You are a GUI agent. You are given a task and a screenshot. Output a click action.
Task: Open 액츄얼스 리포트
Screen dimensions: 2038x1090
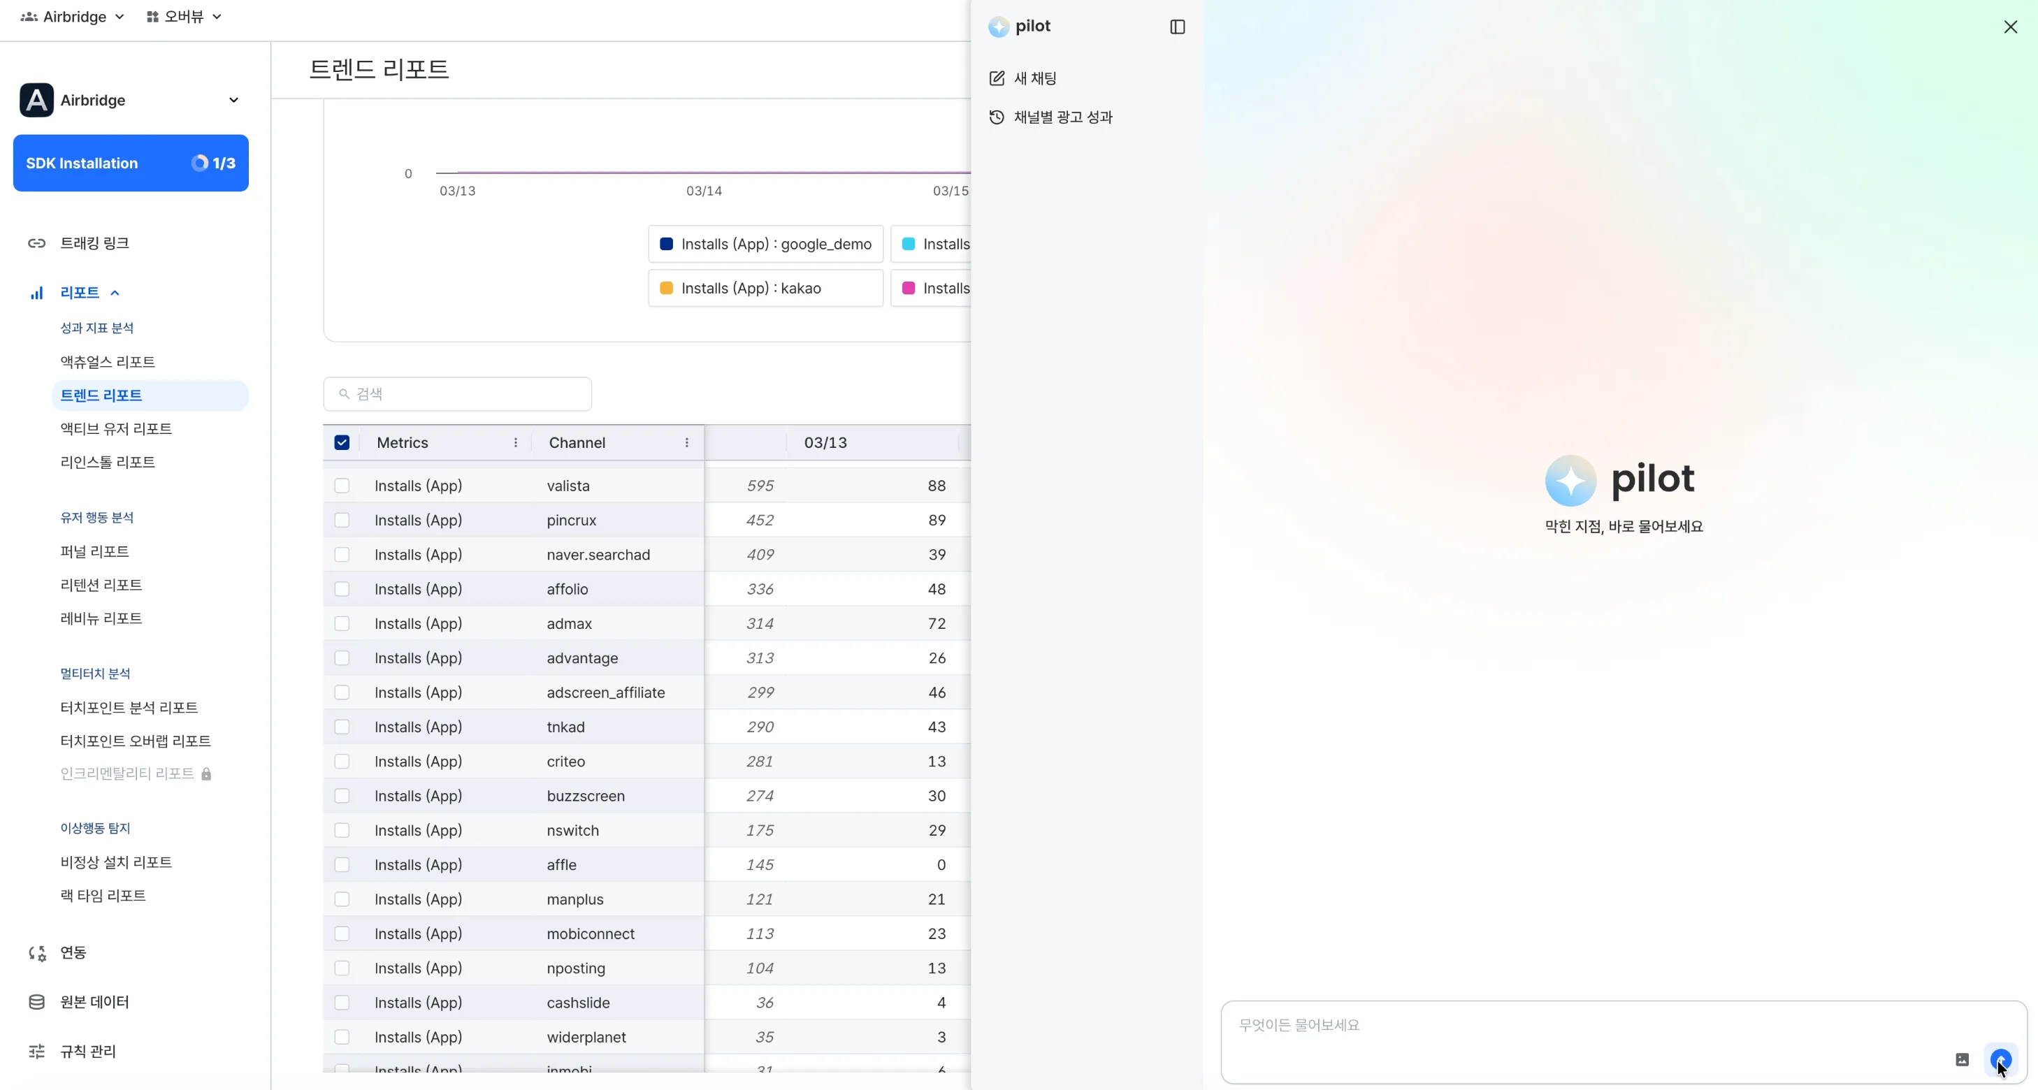108,362
